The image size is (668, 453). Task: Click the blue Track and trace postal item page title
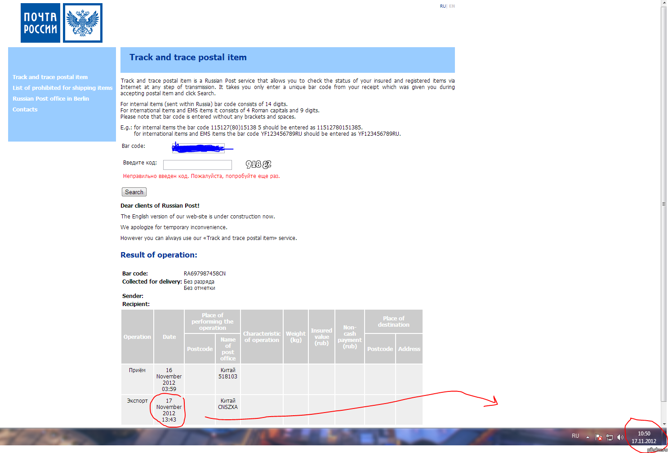point(188,58)
